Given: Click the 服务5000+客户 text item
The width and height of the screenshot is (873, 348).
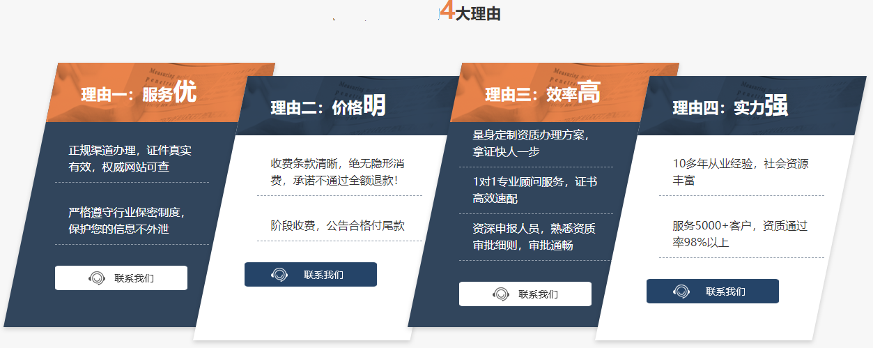Looking at the screenshot, I should point(740,234).
